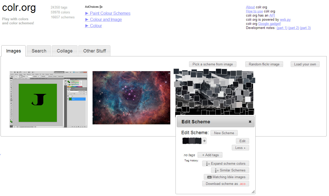The image size is (329, 196).
Task: Open the Search tab
Action: [x=39, y=51]
